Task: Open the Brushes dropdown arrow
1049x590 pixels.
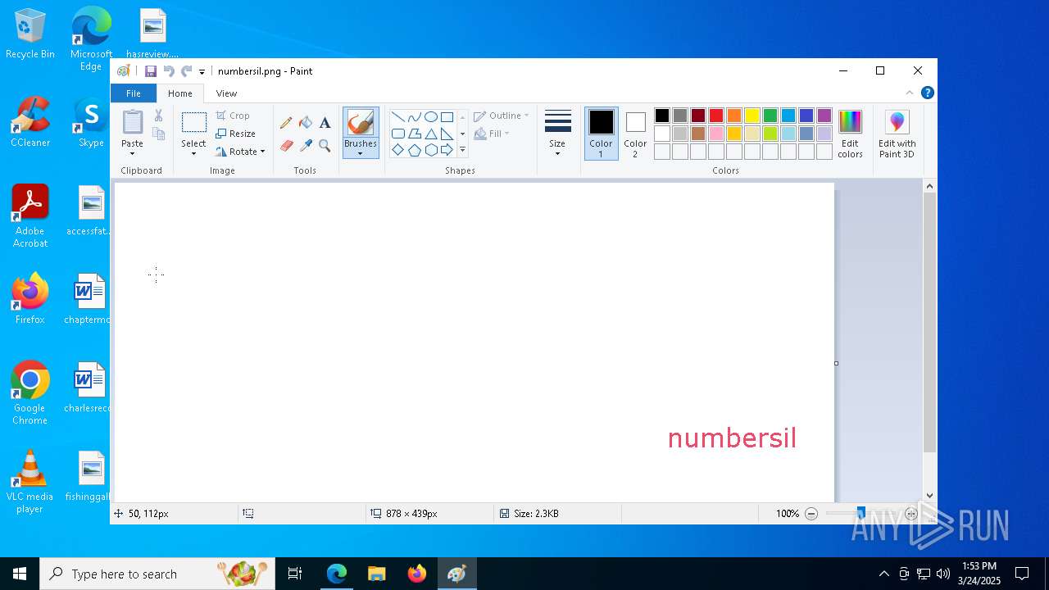Action: pos(361,154)
